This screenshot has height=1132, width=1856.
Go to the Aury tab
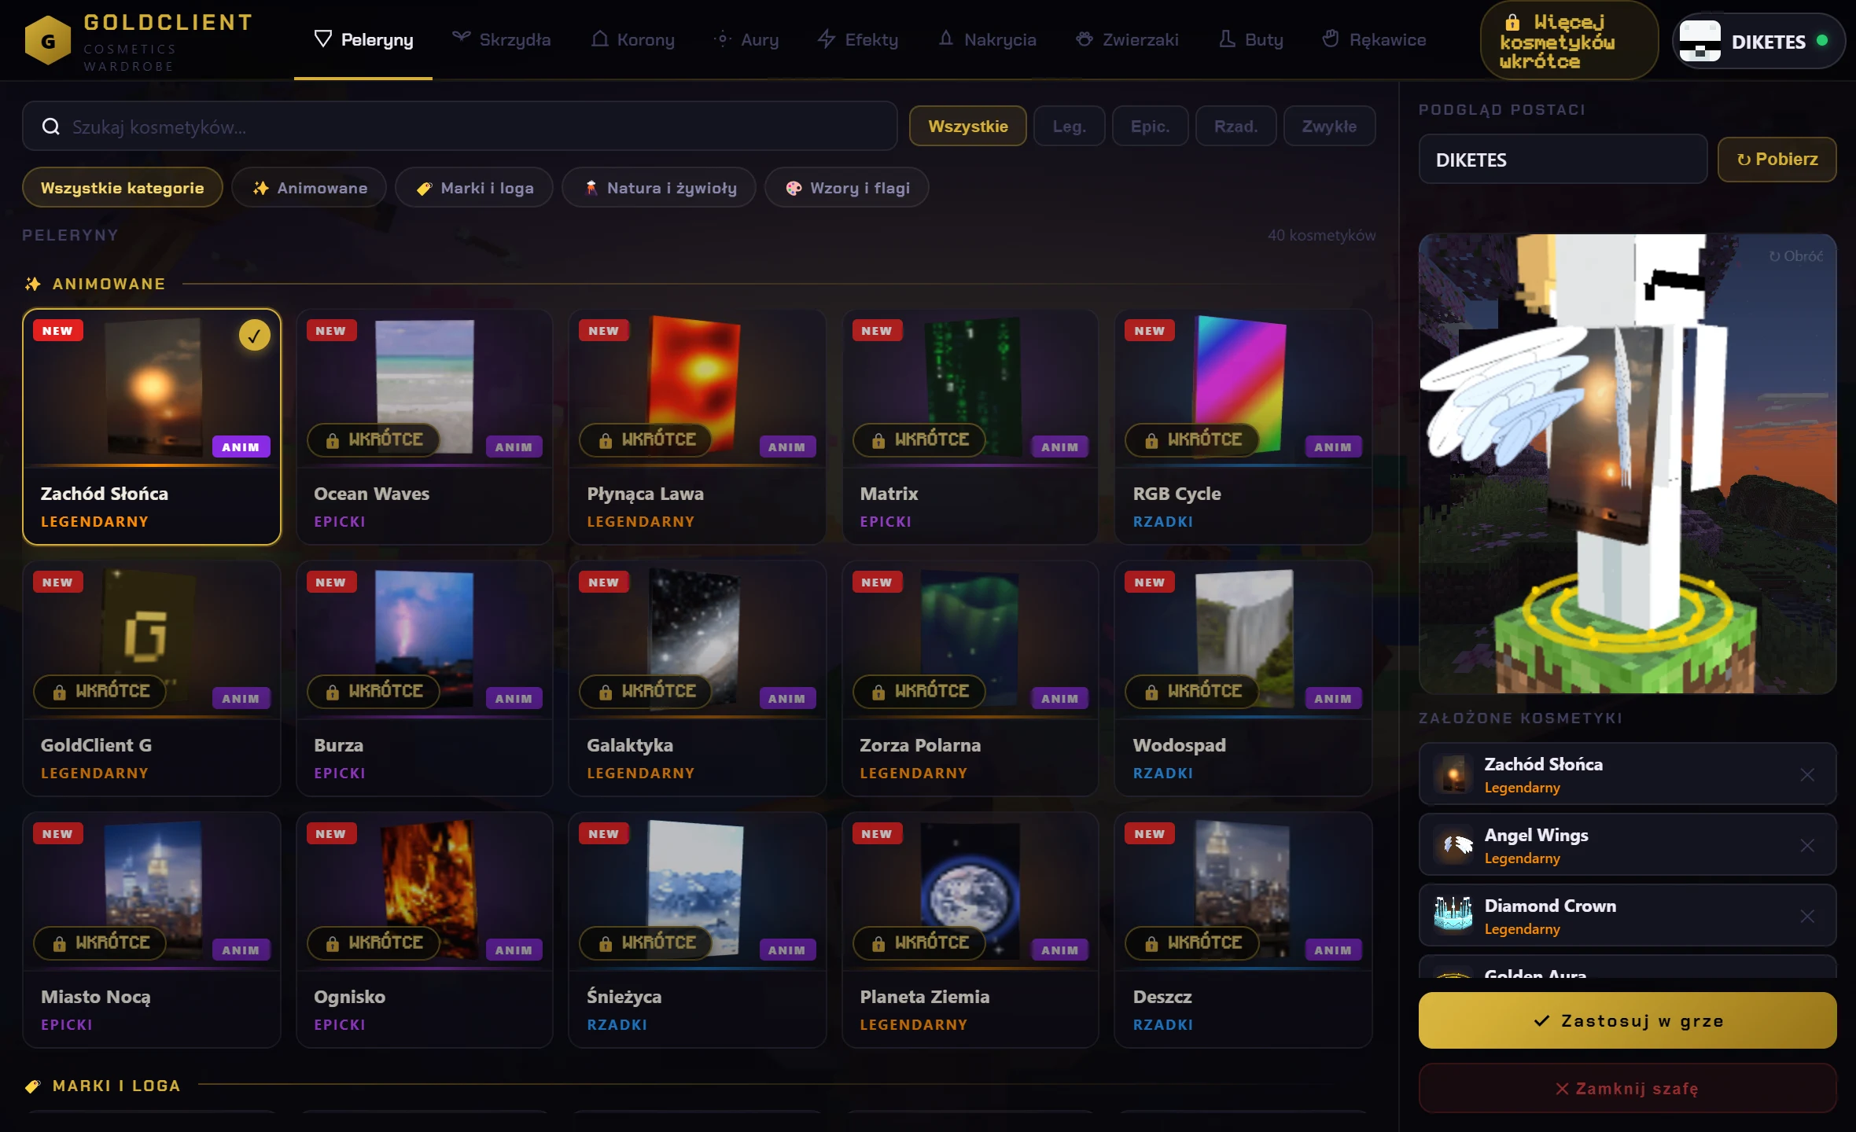[746, 40]
